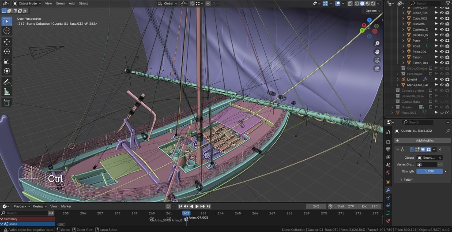Toggle LineArt visibility eye icon

coord(441,79)
